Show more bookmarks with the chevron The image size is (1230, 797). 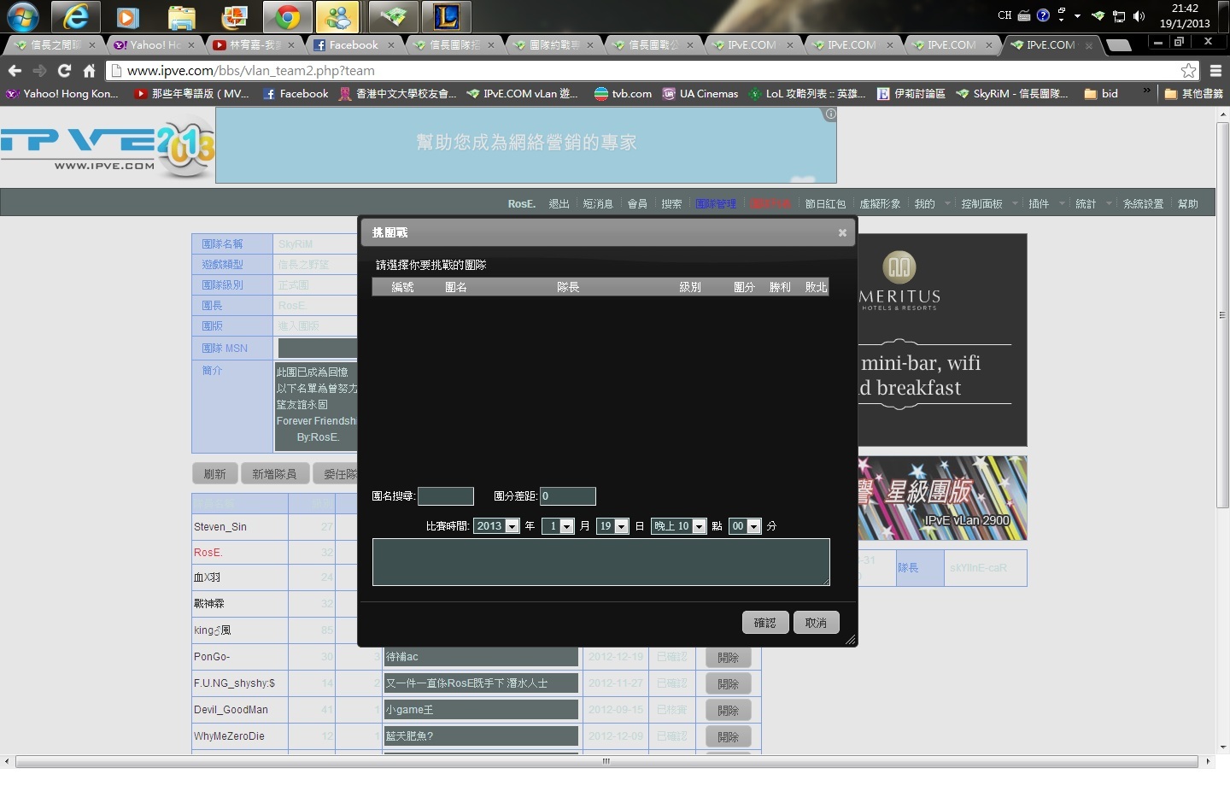coord(1146,90)
